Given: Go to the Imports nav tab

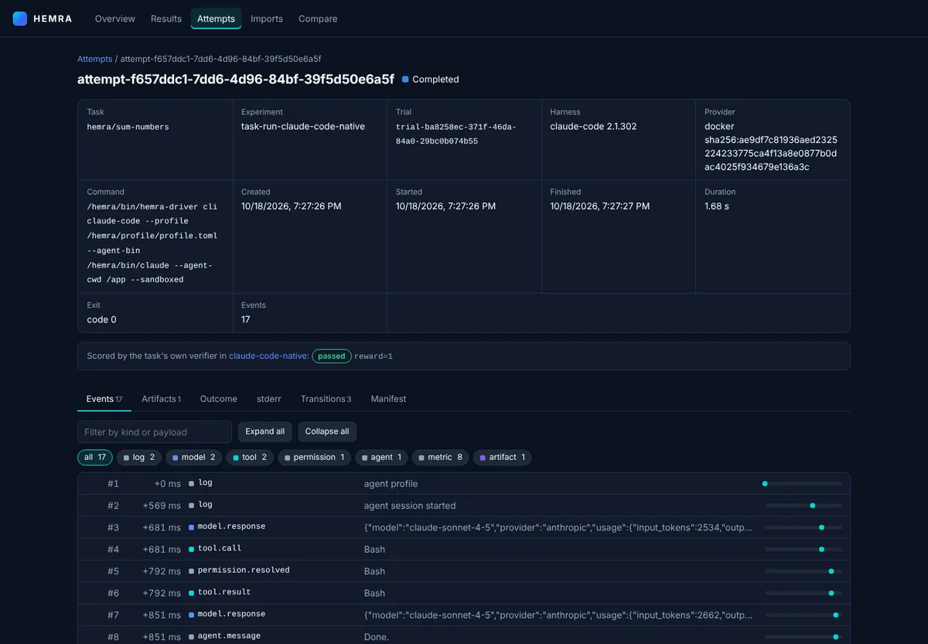Looking at the screenshot, I should tap(267, 19).
